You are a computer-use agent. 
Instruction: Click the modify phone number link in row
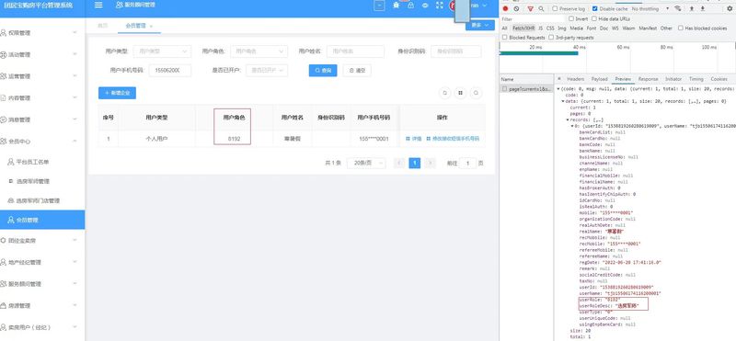(453, 139)
